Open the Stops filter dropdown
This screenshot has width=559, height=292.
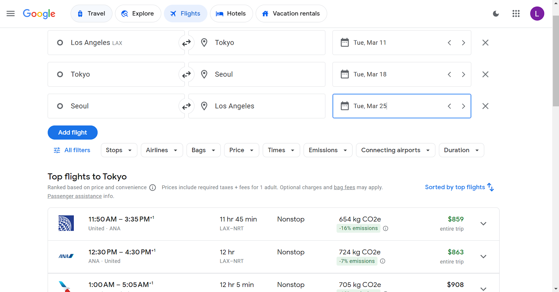119,150
